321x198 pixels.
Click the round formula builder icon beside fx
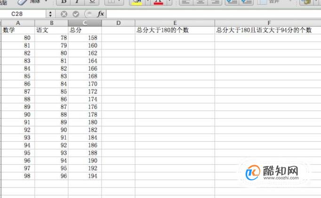pyautogui.click(x=88, y=14)
